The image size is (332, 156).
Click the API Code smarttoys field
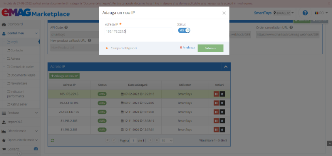pyautogui.click(x=74, y=34)
